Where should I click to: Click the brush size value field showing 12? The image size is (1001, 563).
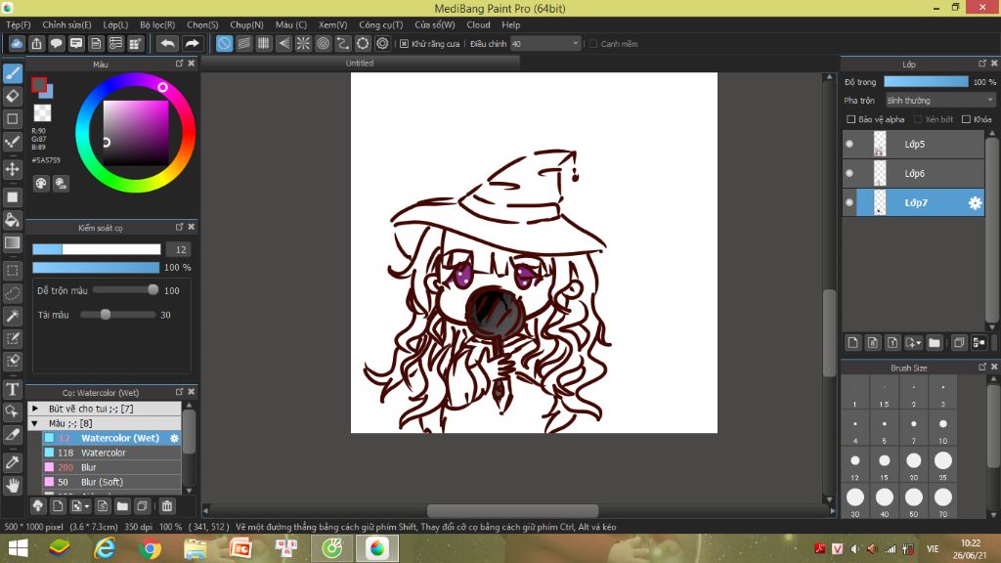(181, 249)
